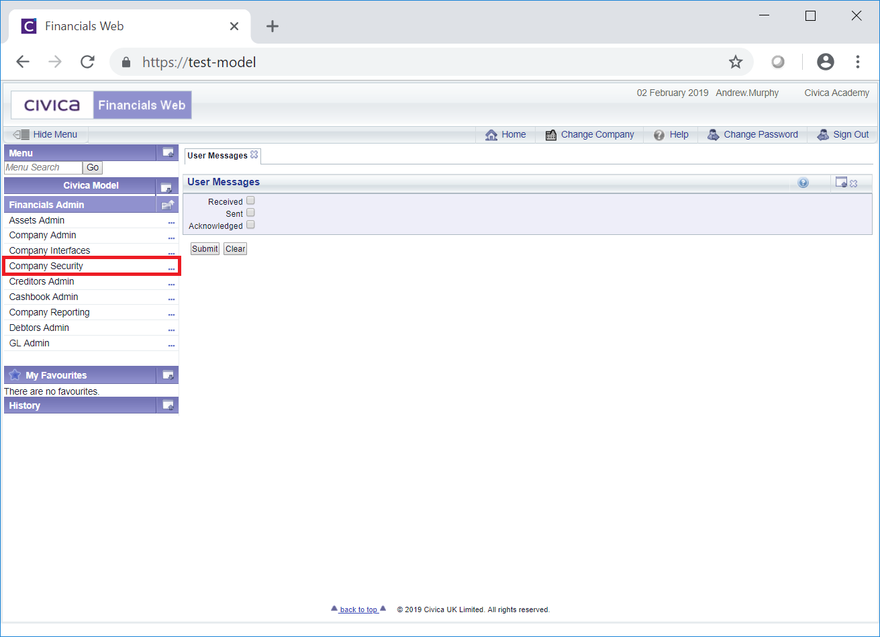Screen dimensions: 880x637
Task: Click the blue help icon in User Messages header
Action: click(803, 183)
